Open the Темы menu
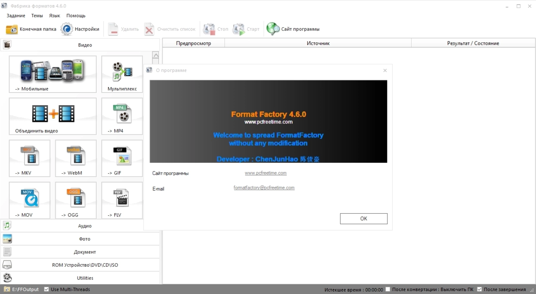The height and width of the screenshot is (294, 536). 37,15
